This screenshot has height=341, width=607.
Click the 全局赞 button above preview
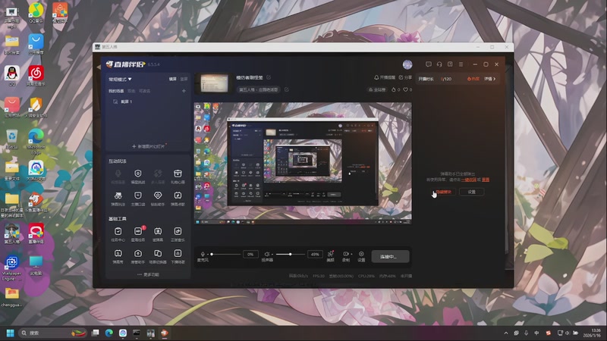point(376,89)
